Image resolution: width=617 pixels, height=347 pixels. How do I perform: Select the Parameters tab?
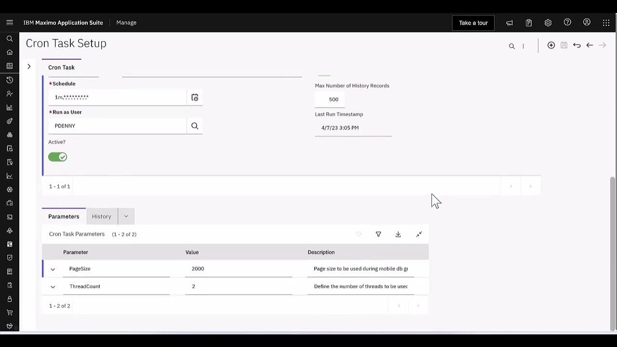(64, 216)
